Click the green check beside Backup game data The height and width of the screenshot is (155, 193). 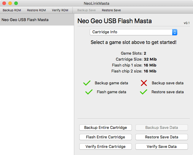[87, 83]
